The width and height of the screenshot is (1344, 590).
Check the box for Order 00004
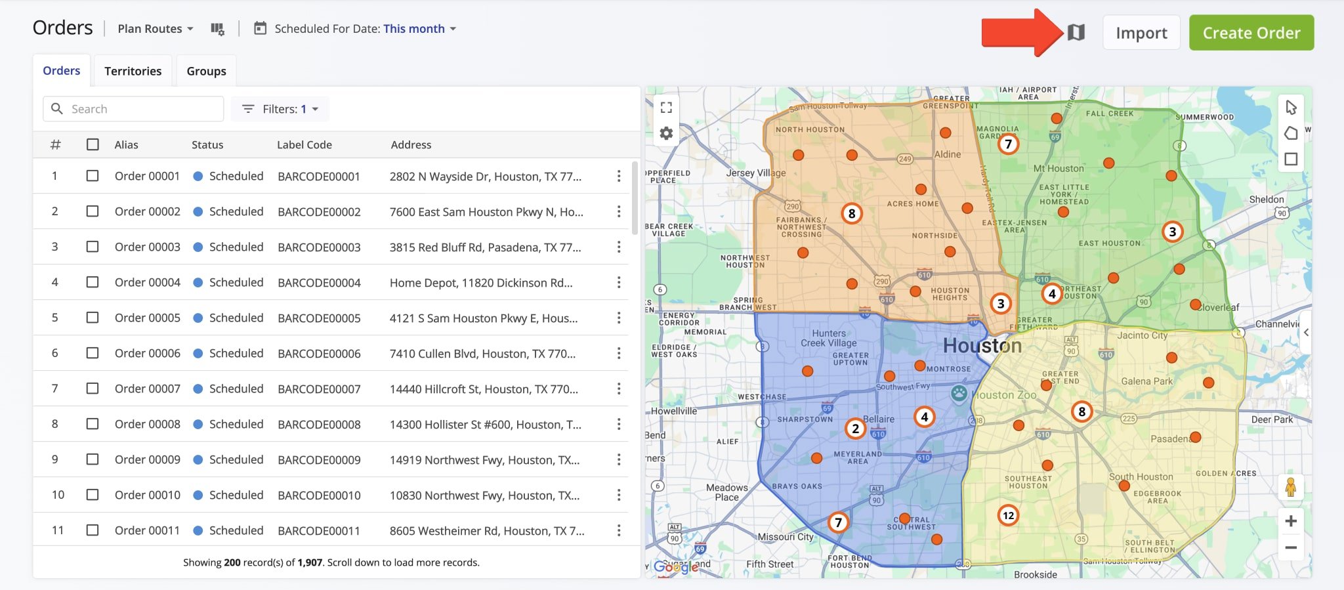(93, 282)
